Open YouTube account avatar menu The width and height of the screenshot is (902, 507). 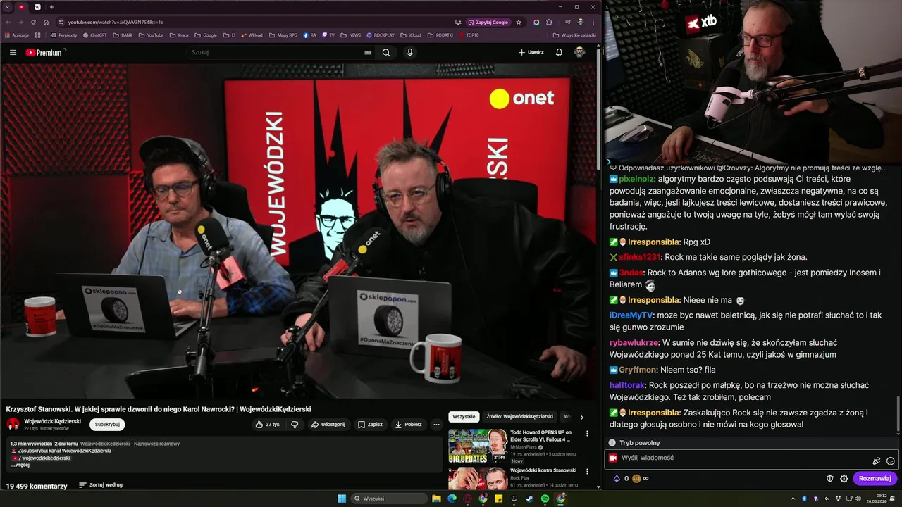click(579, 52)
